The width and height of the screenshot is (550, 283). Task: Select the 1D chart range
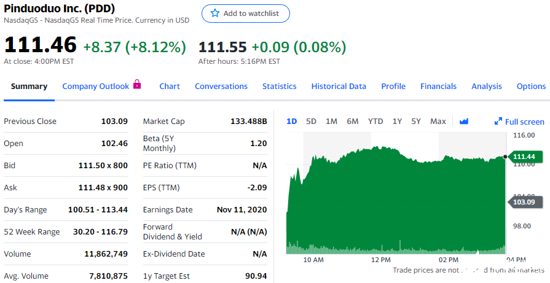tap(291, 121)
